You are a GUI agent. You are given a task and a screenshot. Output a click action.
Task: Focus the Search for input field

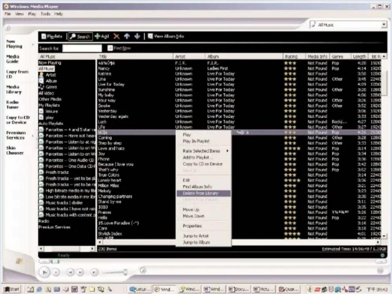click(82, 48)
